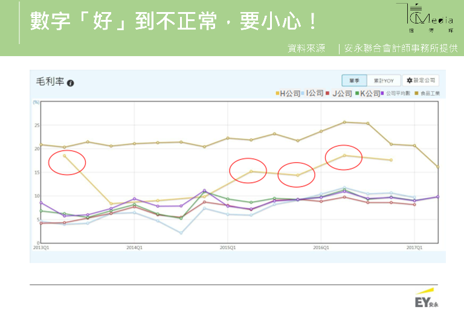Click the first red-circled H公司 data point
Image resolution: width=464 pixels, height=309 pixels.
point(65,156)
